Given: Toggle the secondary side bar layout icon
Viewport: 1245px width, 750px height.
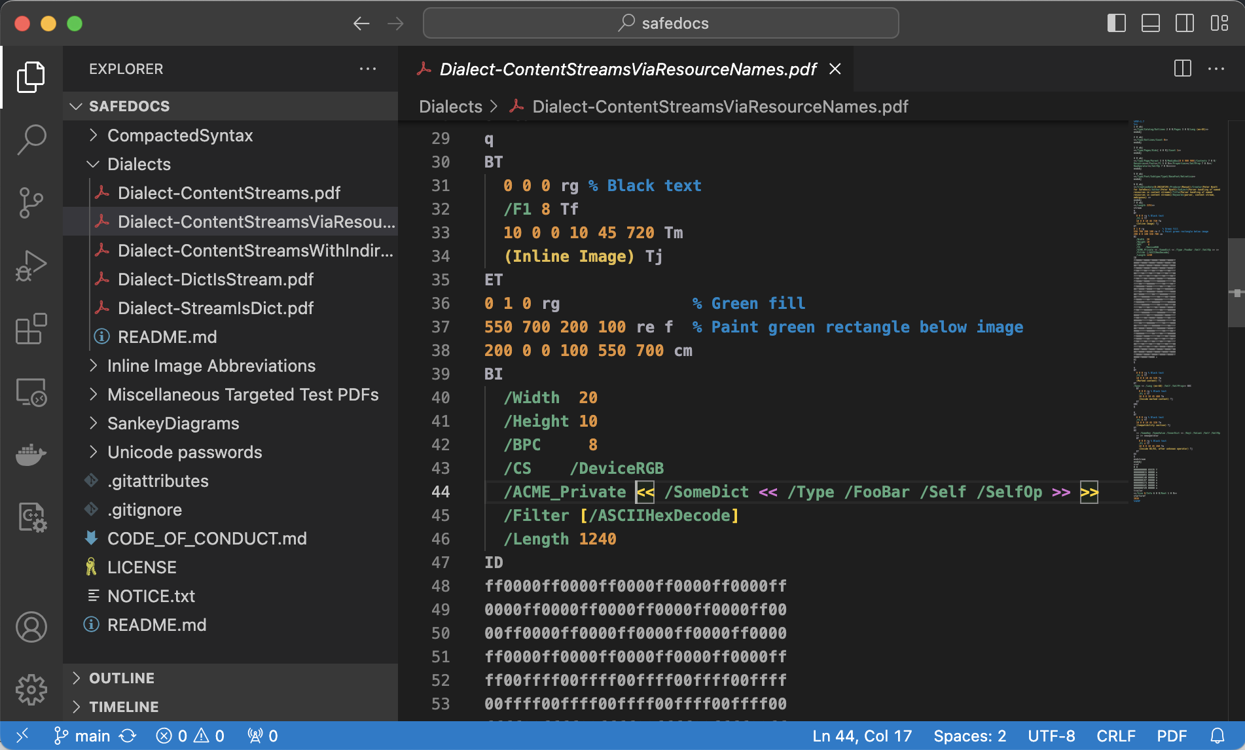Looking at the screenshot, I should [1184, 24].
